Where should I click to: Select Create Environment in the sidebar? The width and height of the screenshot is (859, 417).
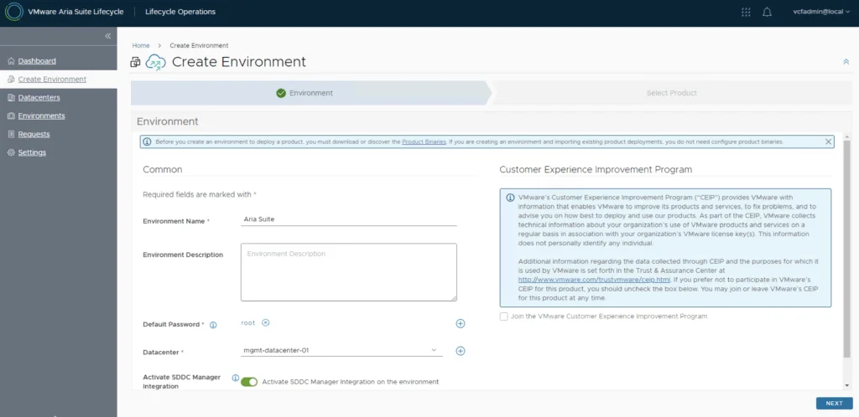point(52,80)
